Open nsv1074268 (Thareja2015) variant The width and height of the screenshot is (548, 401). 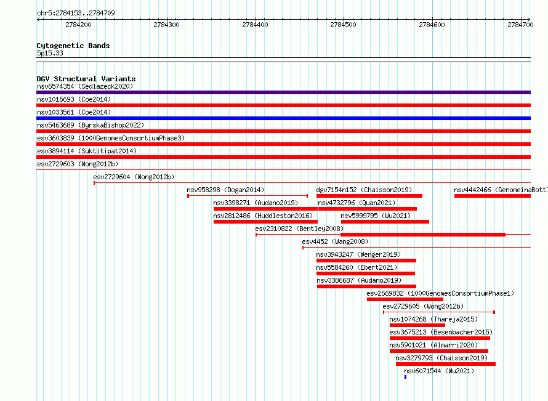coord(433,319)
